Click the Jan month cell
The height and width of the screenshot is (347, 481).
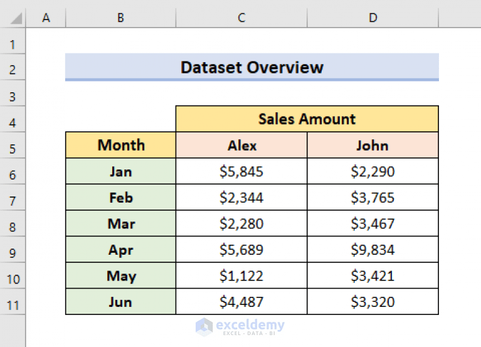[121, 171]
